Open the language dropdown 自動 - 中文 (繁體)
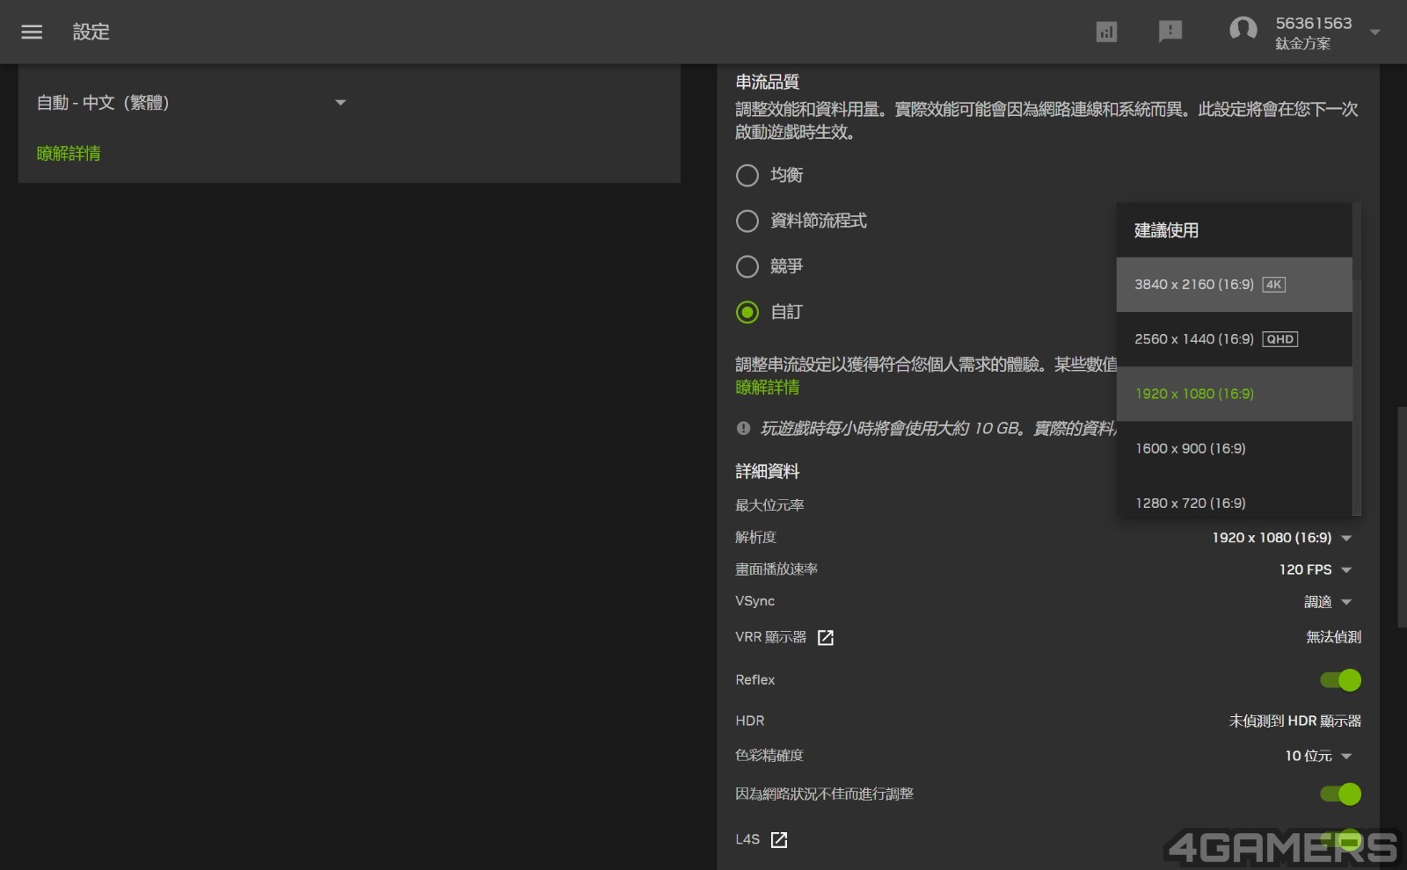1407x870 pixels. click(x=192, y=103)
